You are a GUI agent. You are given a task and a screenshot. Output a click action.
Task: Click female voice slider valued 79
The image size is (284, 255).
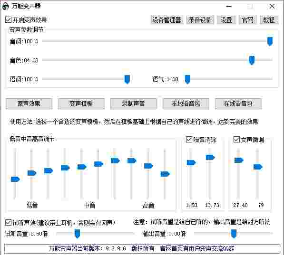[258, 167]
